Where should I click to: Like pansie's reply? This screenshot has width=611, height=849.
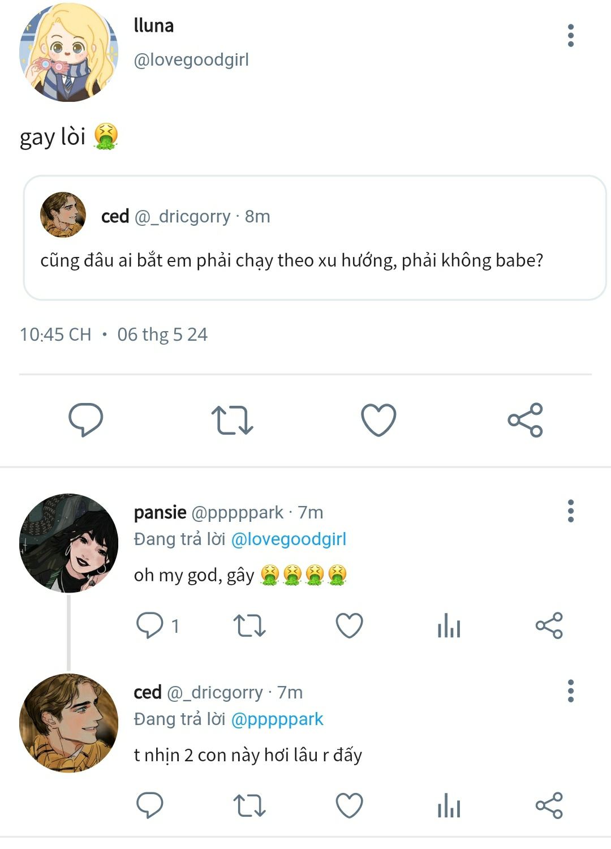pos(349,625)
